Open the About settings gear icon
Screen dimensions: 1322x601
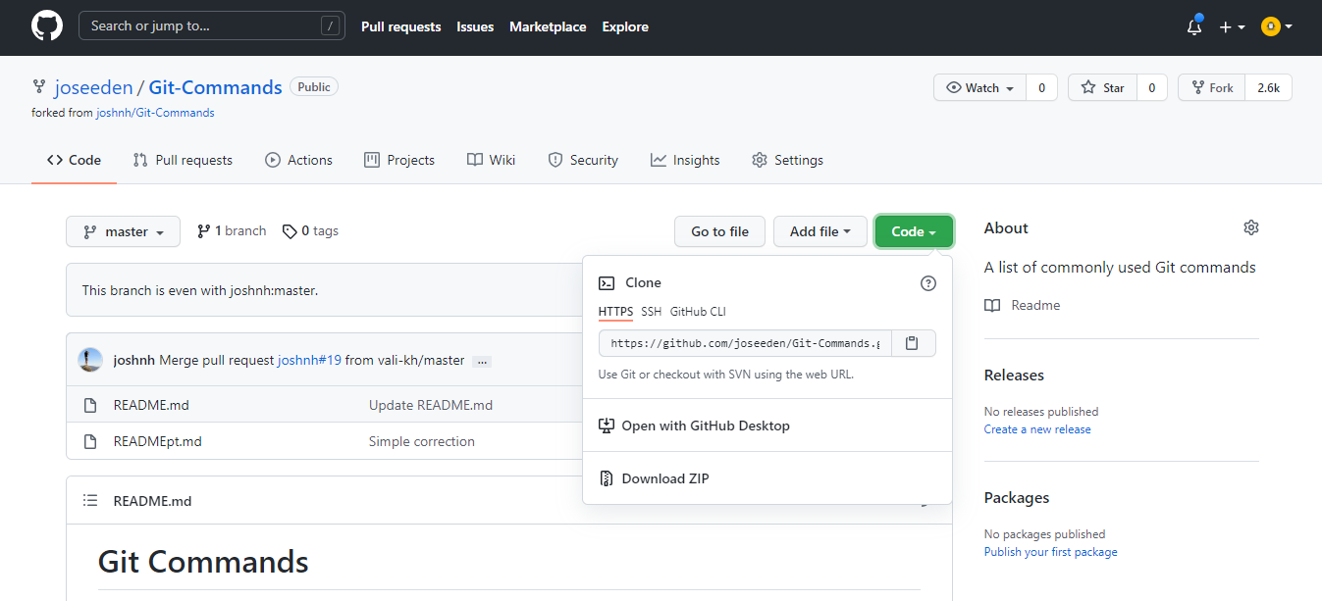pos(1250,227)
